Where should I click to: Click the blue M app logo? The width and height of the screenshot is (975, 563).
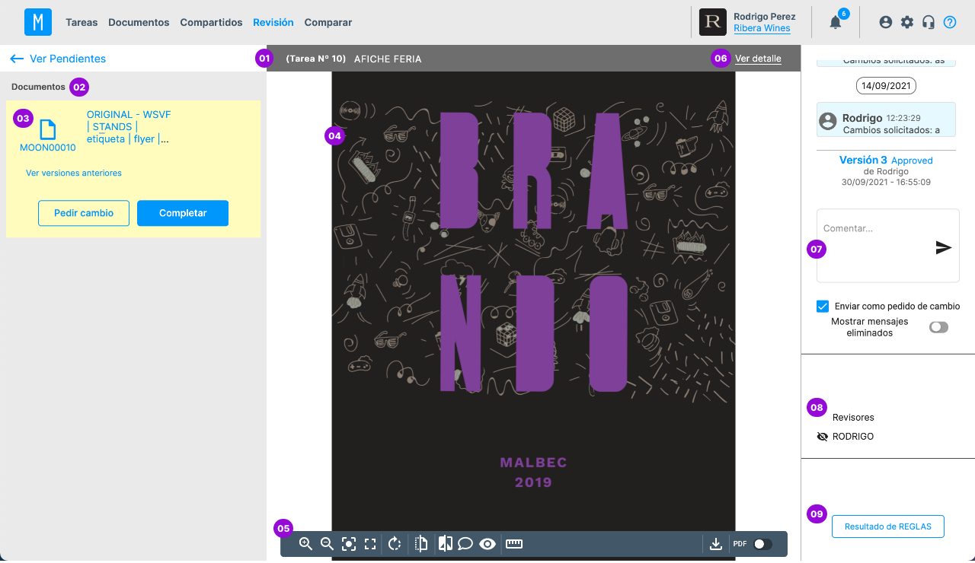[38, 22]
